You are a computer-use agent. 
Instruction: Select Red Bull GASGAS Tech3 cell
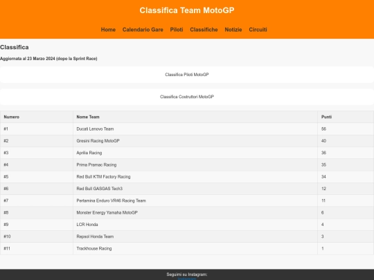[195, 189]
